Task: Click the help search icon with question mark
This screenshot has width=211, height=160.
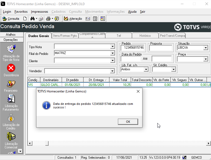Action: [56, 19]
